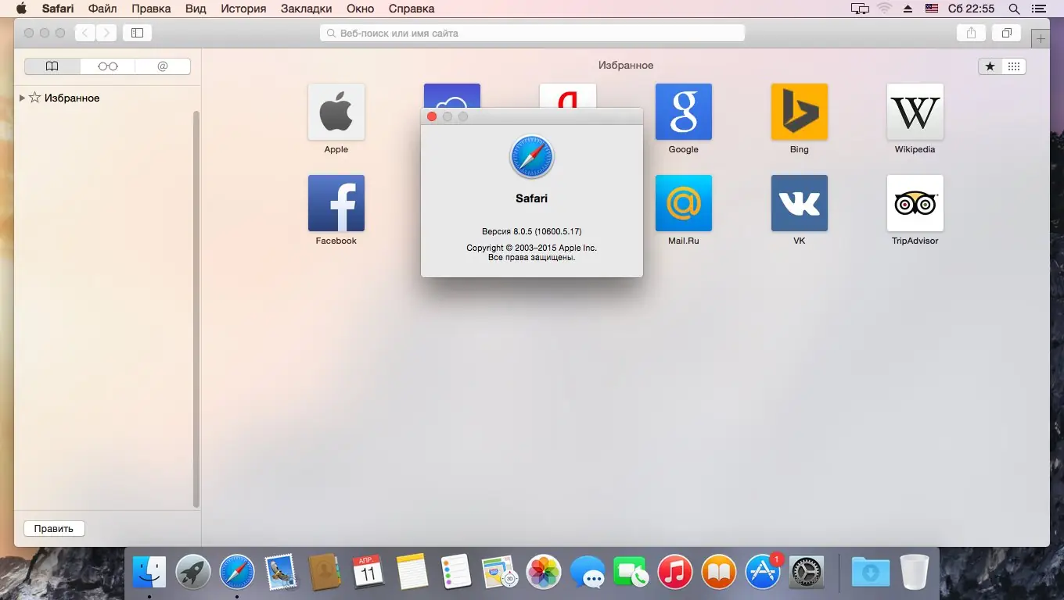Image resolution: width=1064 pixels, height=600 pixels.
Task: Click the eject menu bar icon
Action: click(908, 9)
